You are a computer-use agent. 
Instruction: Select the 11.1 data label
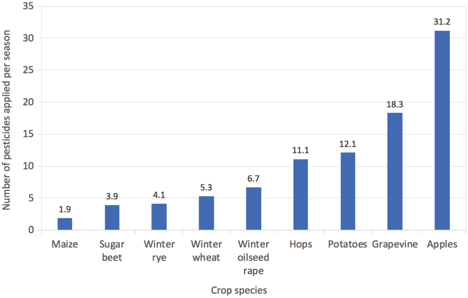300,150
